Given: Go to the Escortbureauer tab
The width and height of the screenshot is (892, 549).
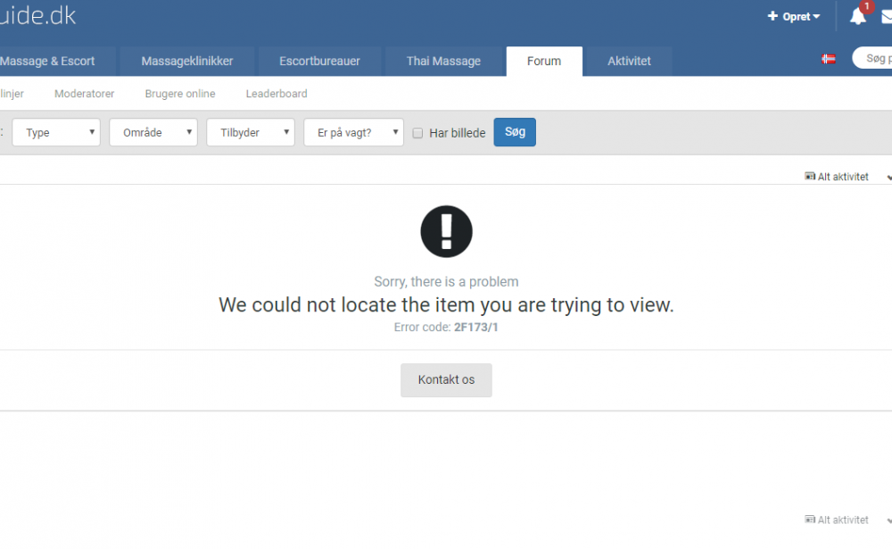Looking at the screenshot, I should coord(319,61).
